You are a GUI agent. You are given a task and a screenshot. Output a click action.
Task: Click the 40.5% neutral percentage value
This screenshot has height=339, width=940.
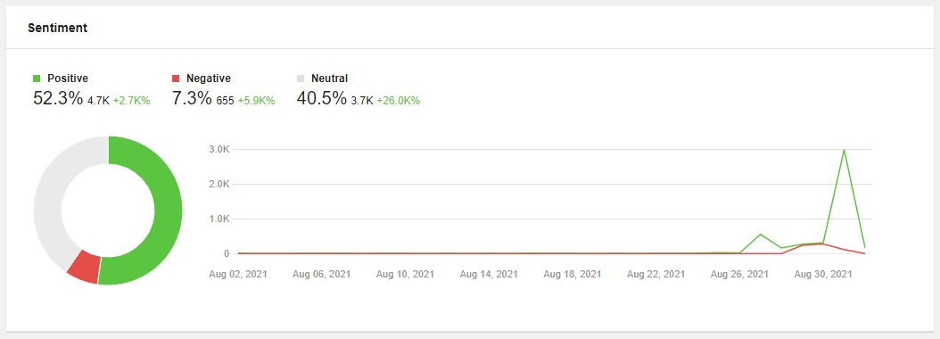click(321, 98)
